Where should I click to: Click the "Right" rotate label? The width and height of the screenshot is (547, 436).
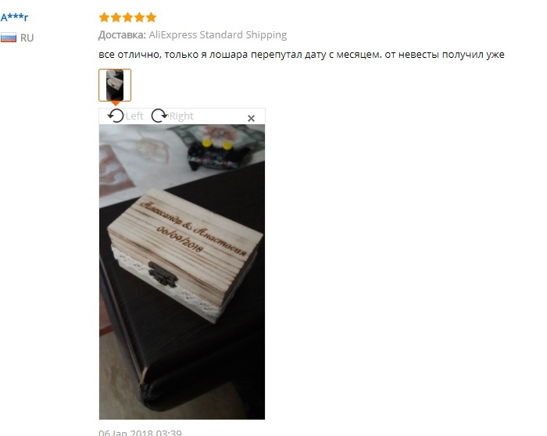point(181,116)
